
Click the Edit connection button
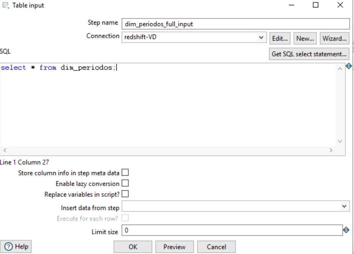pos(280,38)
